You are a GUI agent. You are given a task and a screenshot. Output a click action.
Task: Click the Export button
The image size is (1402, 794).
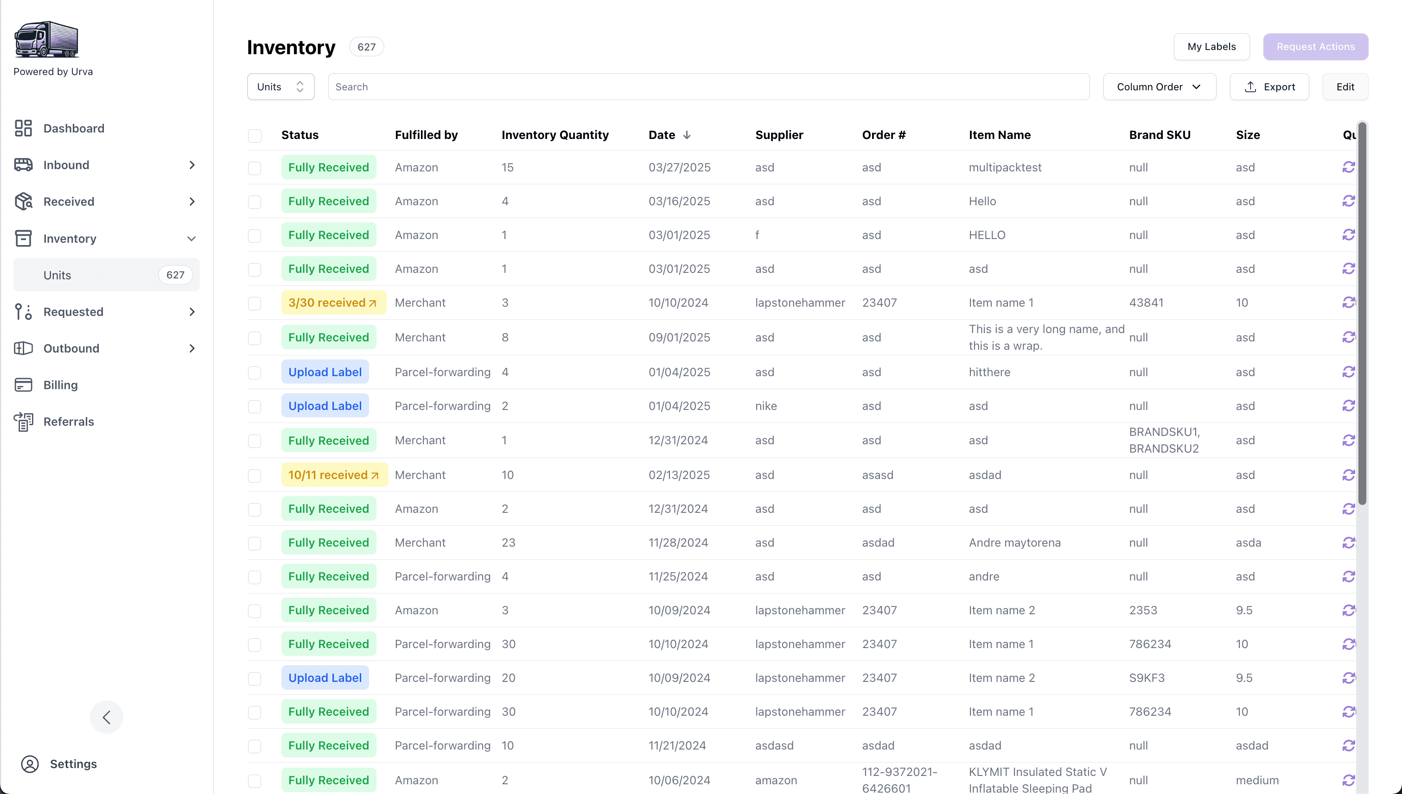coord(1269,87)
